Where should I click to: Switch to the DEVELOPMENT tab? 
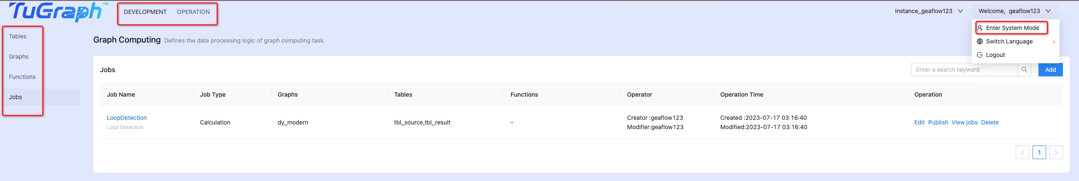(145, 12)
